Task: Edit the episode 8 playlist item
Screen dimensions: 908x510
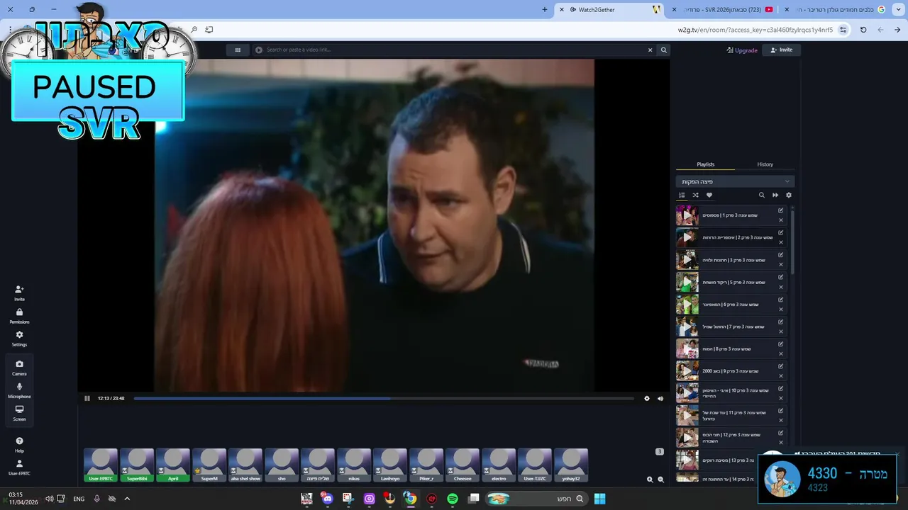Action: 781,344
